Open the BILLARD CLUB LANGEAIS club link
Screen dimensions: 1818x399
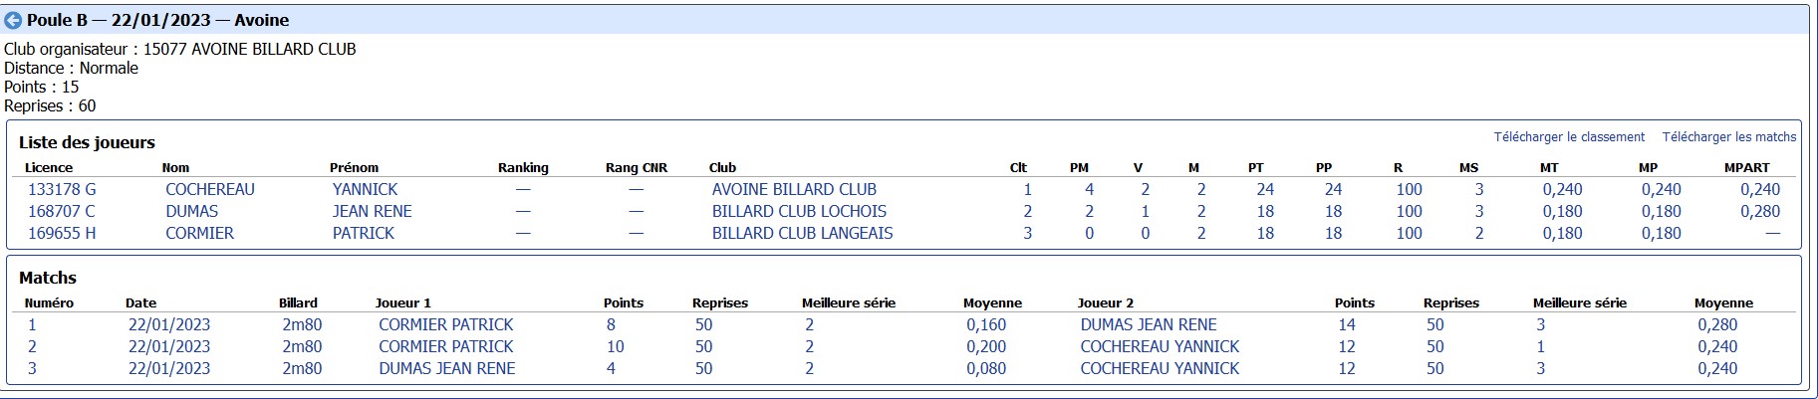pyautogui.click(x=802, y=233)
